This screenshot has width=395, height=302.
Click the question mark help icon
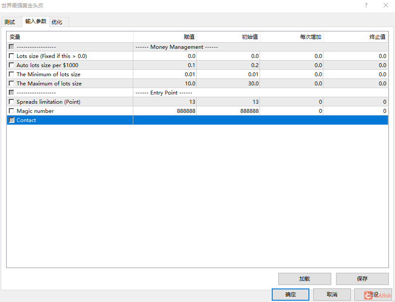click(366, 5)
